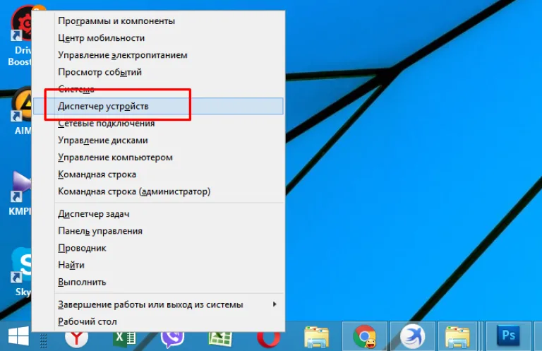Open Программы и компоненты menu entry
The image size is (542, 351).
pyautogui.click(x=158, y=20)
